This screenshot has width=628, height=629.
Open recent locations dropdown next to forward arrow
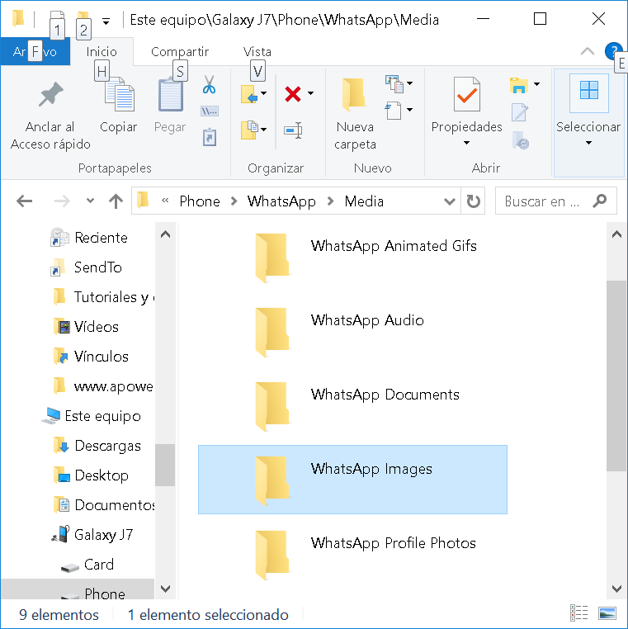(x=90, y=201)
